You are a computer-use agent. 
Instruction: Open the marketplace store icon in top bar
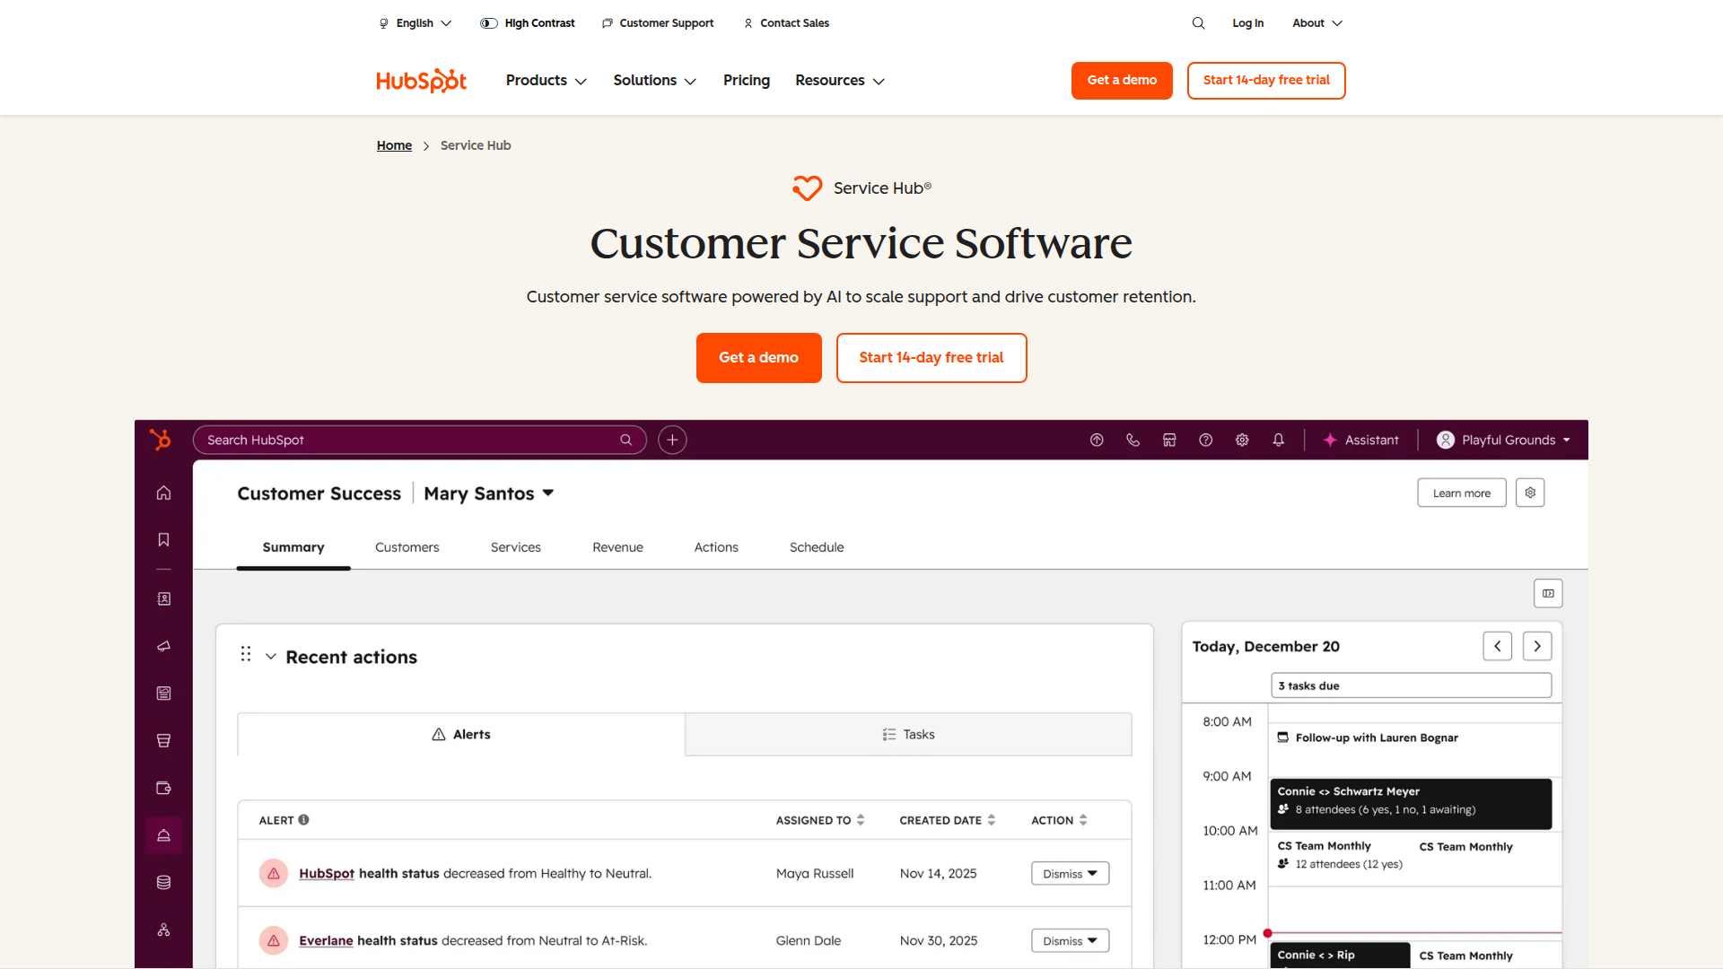pyautogui.click(x=1168, y=440)
